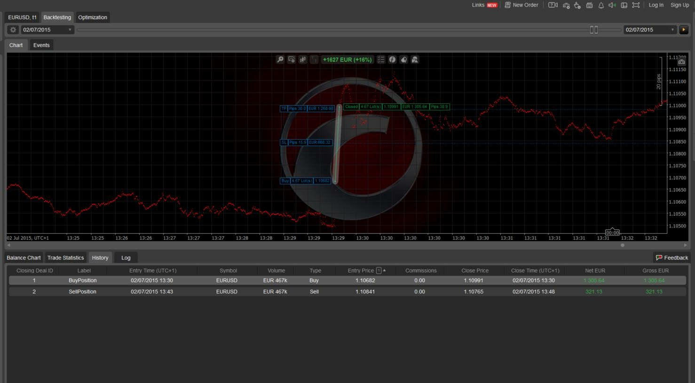Click Log In link

656,5
